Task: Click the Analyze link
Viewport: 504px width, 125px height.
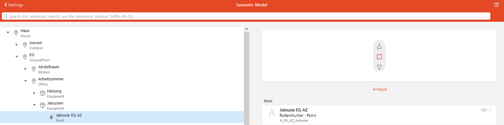Action: pos(380,89)
